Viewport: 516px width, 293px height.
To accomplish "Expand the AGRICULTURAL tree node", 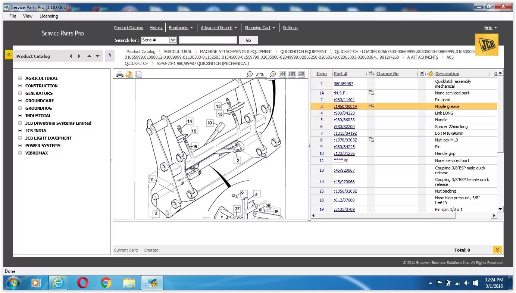I will [20, 78].
